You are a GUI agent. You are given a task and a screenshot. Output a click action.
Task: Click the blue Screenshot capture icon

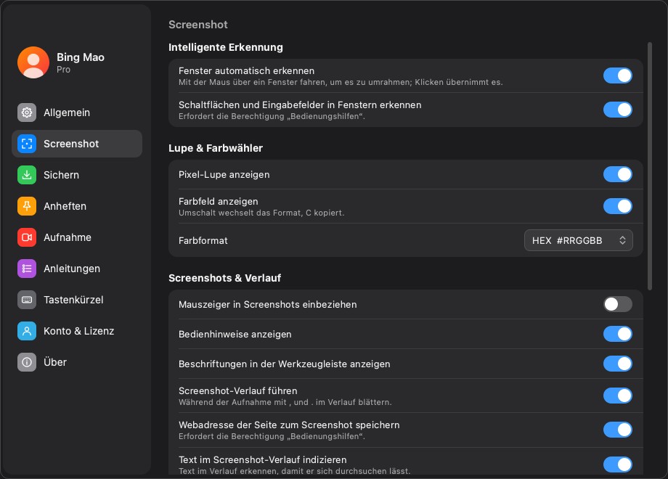pyautogui.click(x=26, y=144)
